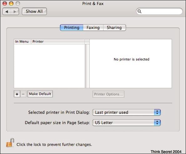This screenshot has width=186, height=154.
Task: Click the 'No printer is selected' text
Action: [x=132, y=59]
